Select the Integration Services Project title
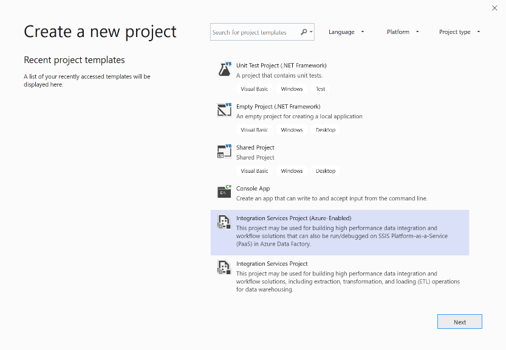 coord(272,264)
